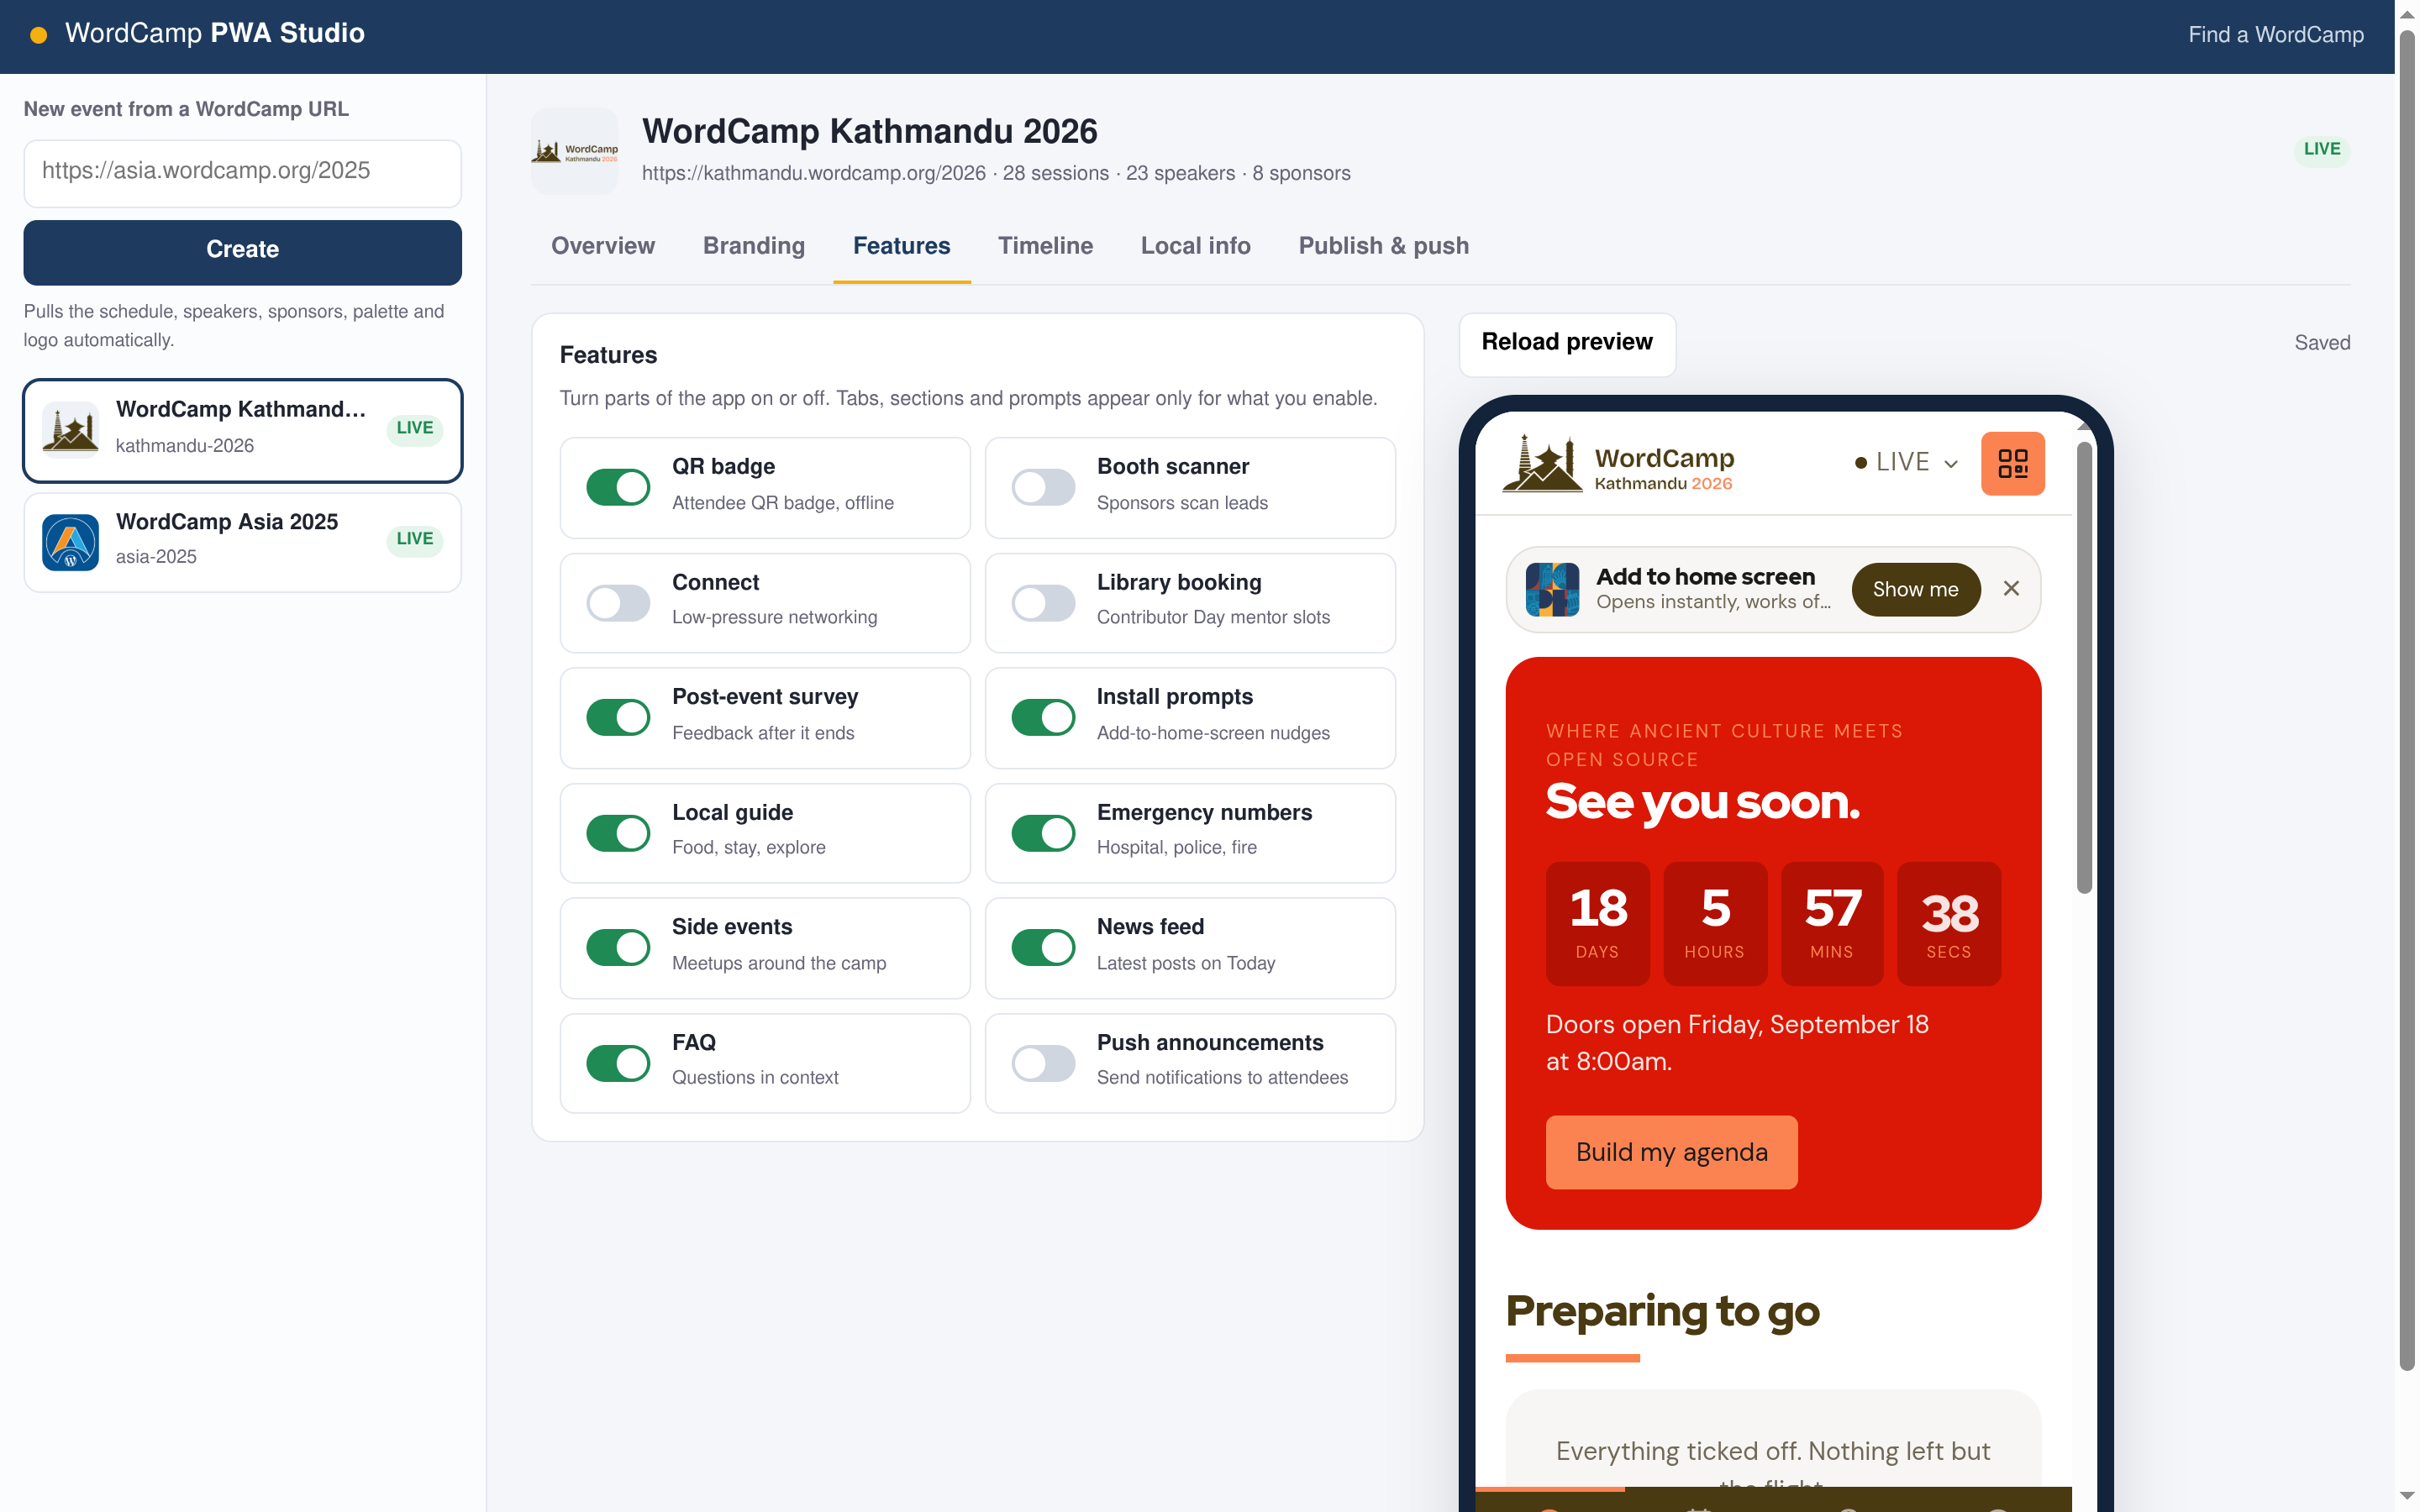
Task: Turn on the Connect networking toggle
Action: pos(618,603)
